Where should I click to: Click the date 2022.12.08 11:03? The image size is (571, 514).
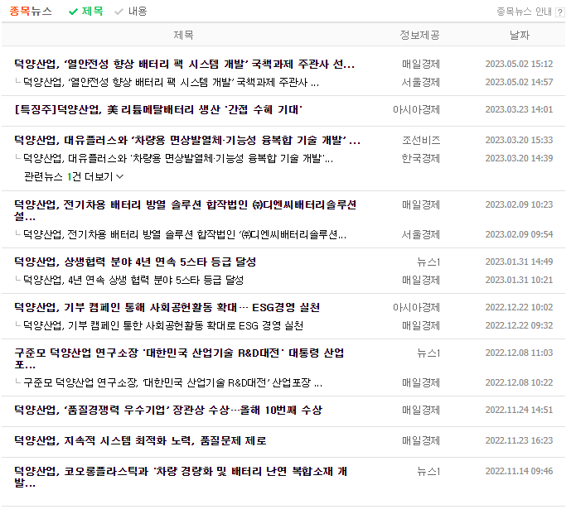(519, 353)
